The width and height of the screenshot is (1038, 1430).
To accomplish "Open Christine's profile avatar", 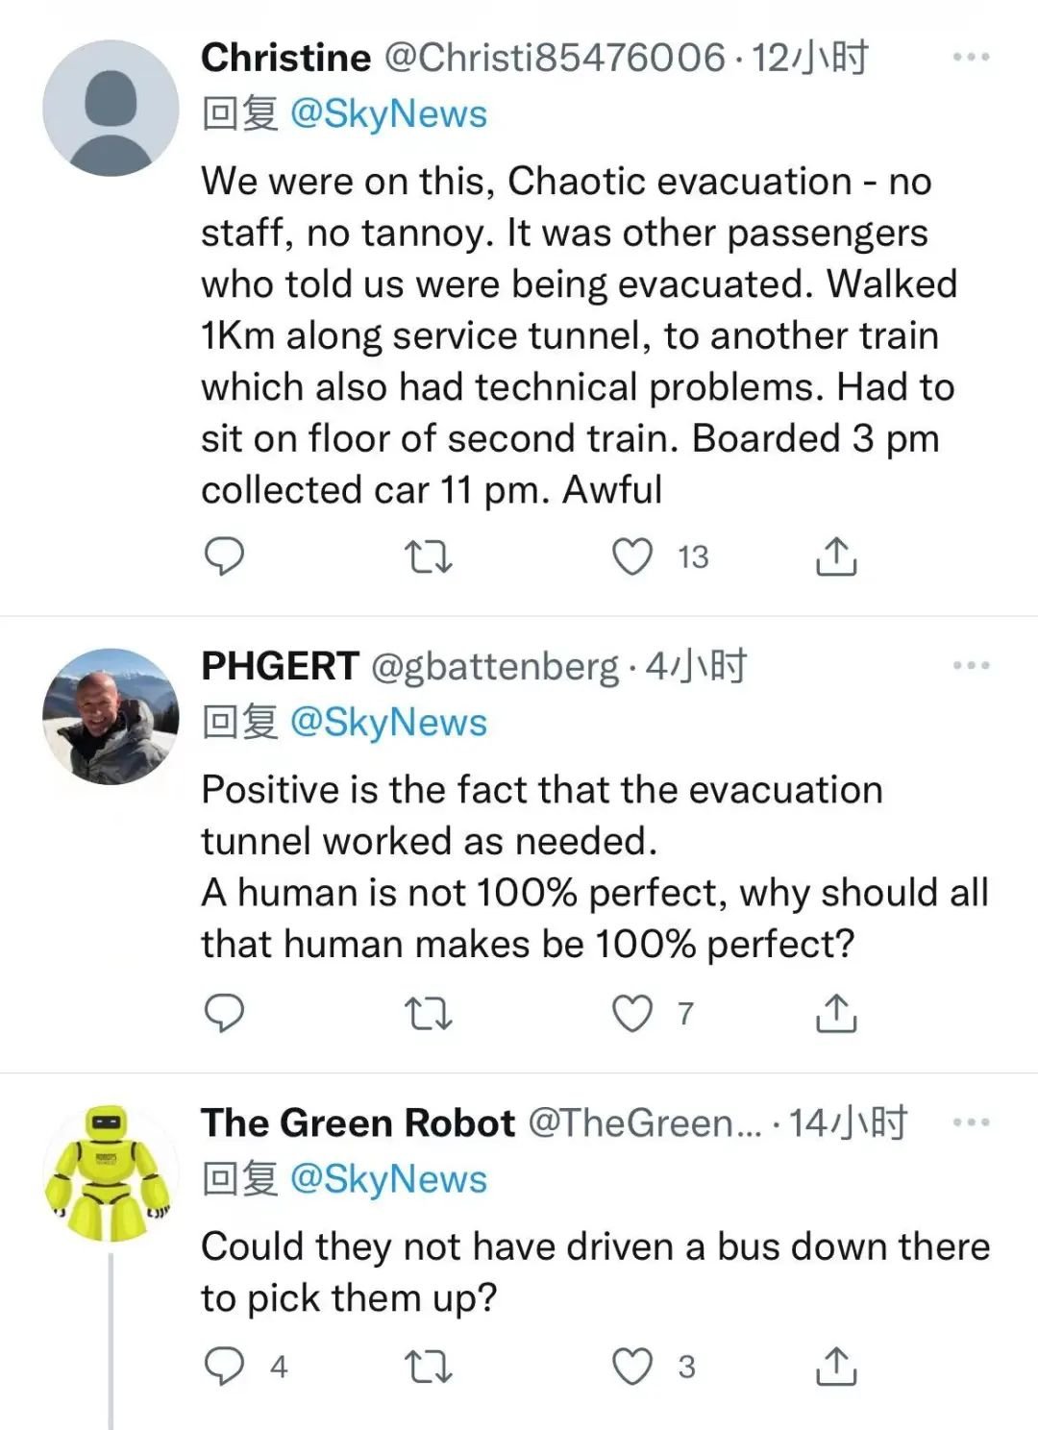I will coord(111,108).
